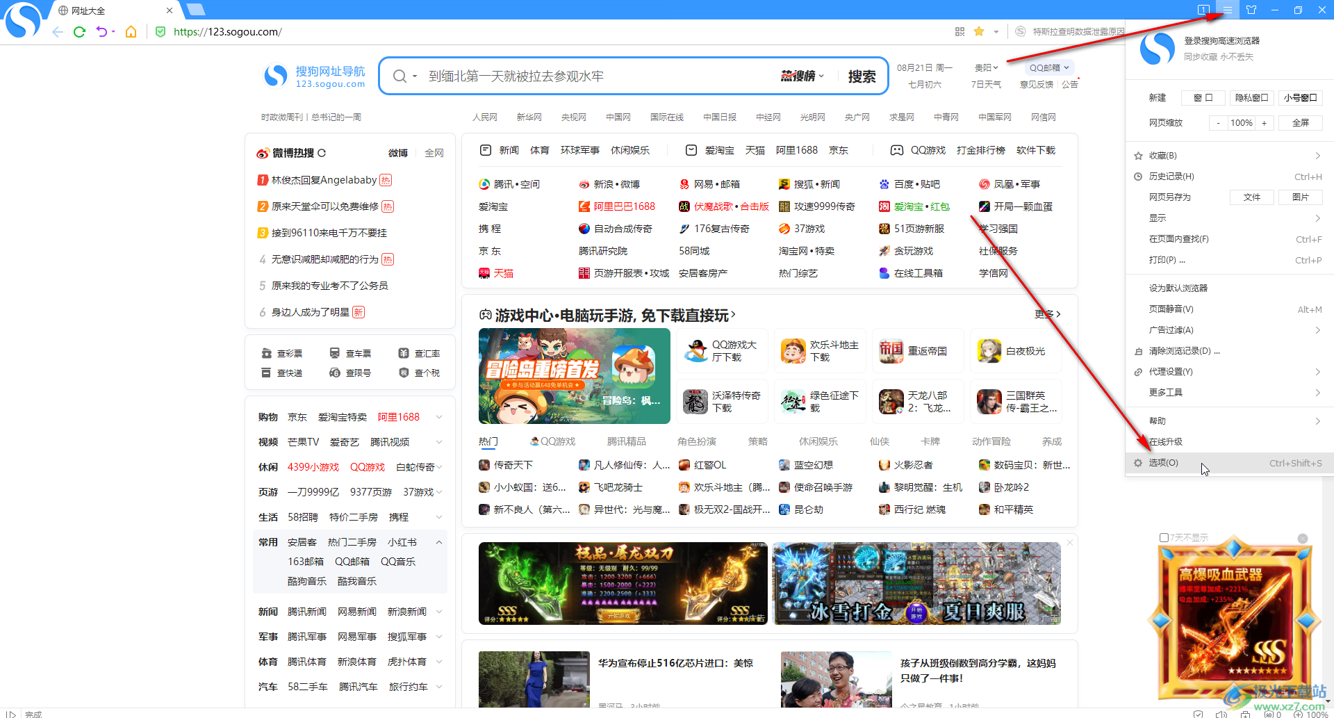The height and width of the screenshot is (718, 1334).
Task: Go to the home page icon
Action: (x=131, y=32)
